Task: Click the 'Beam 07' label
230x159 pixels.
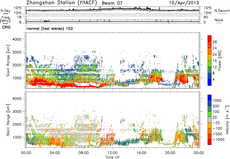Action: [x=112, y=3]
